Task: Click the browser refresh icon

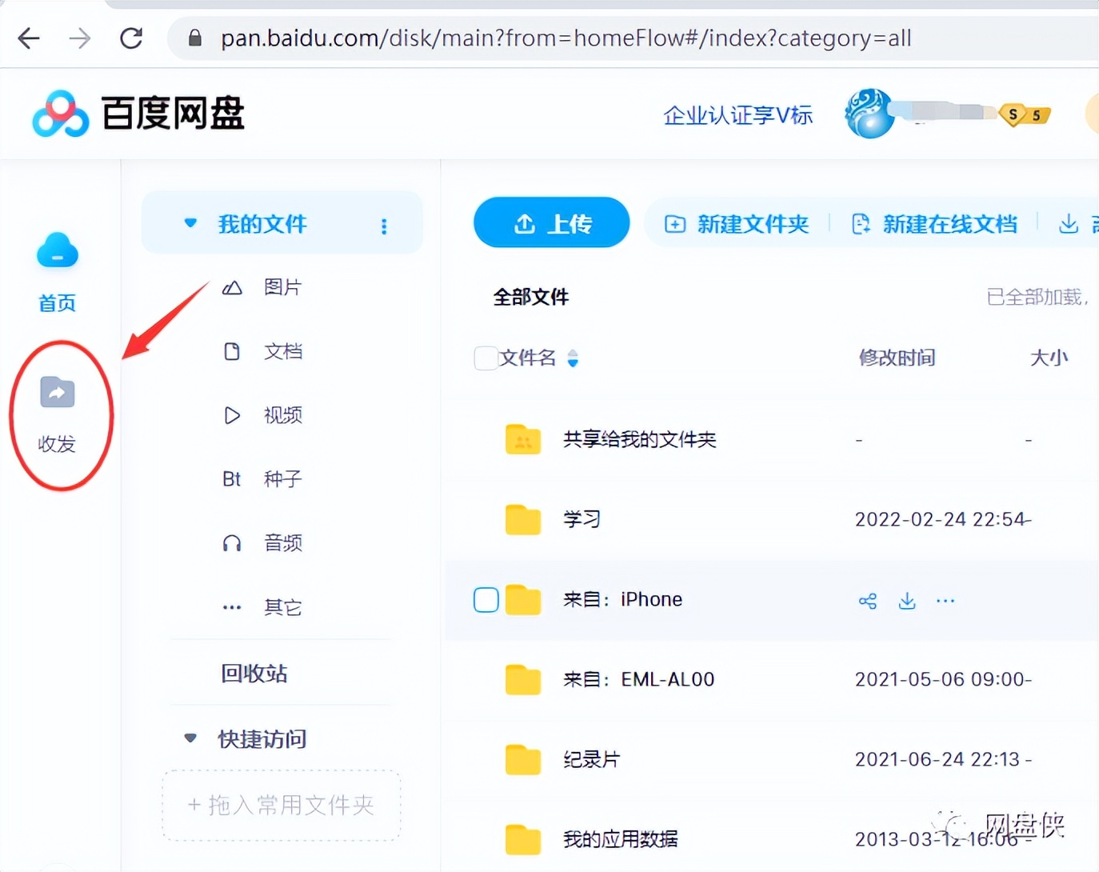Action: pyautogui.click(x=130, y=38)
